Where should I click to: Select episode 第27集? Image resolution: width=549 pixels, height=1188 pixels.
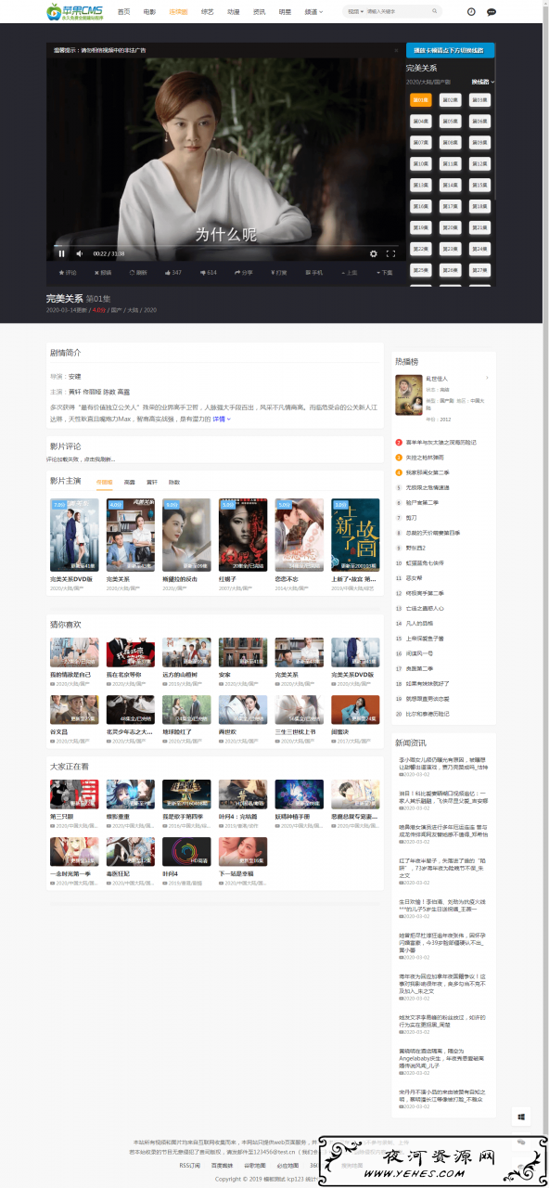(x=479, y=270)
